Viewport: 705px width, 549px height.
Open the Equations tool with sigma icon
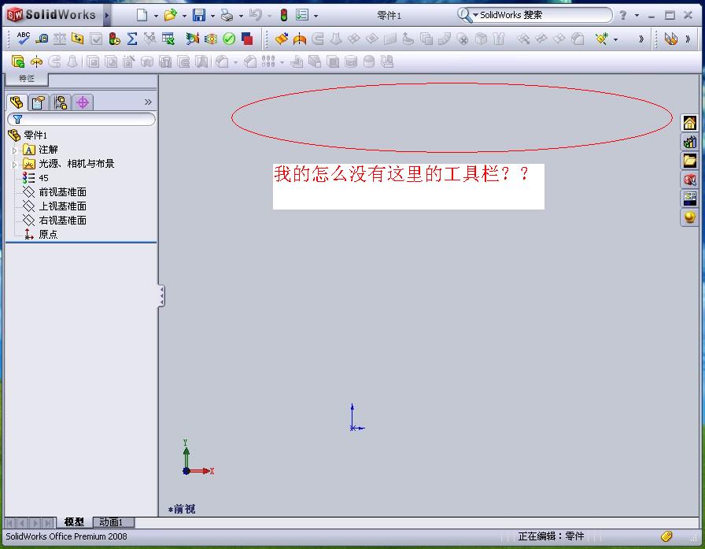pyautogui.click(x=132, y=38)
